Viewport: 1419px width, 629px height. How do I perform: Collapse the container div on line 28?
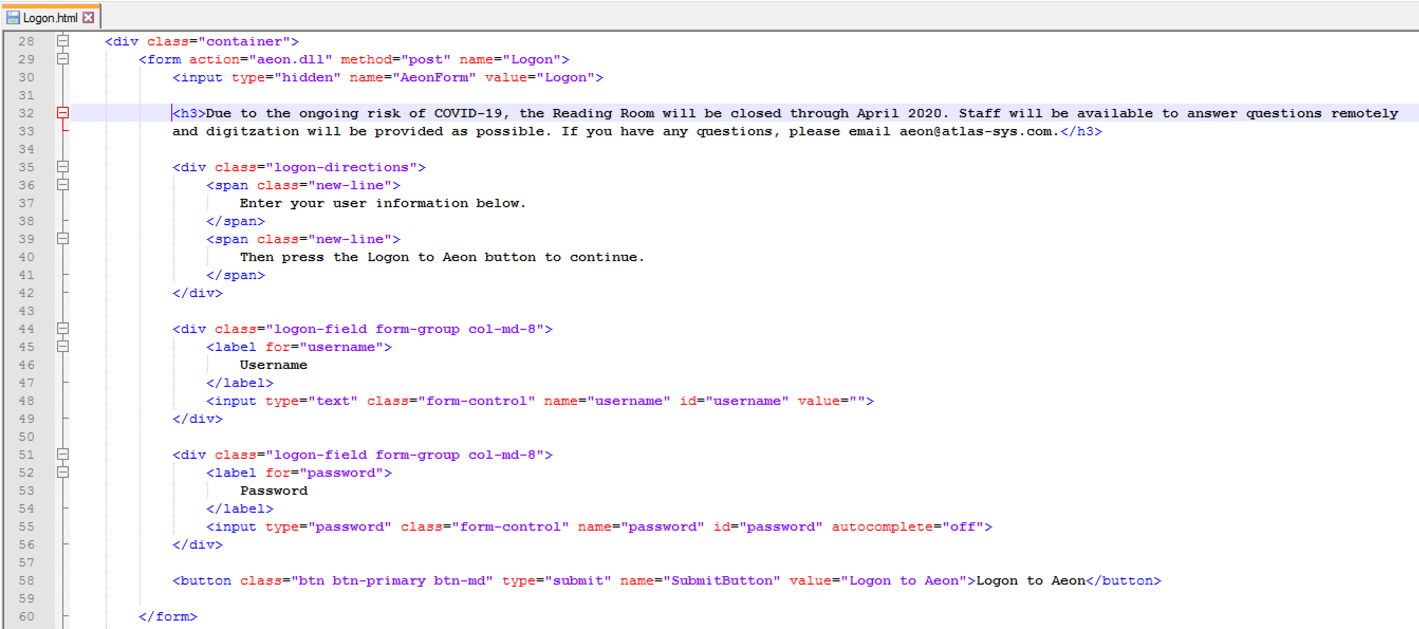click(x=63, y=41)
